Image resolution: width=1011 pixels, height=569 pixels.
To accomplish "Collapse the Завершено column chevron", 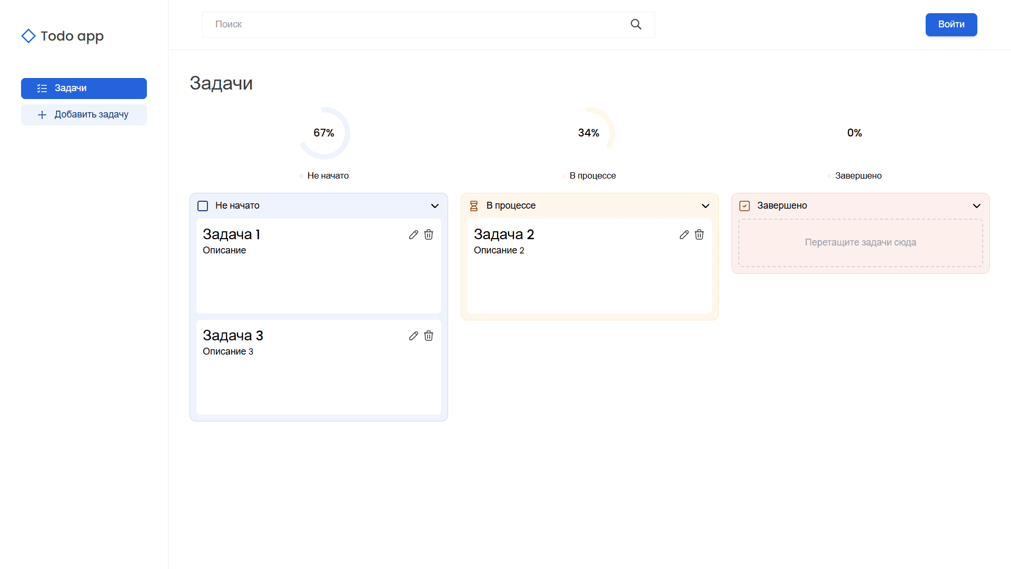I will coord(977,206).
